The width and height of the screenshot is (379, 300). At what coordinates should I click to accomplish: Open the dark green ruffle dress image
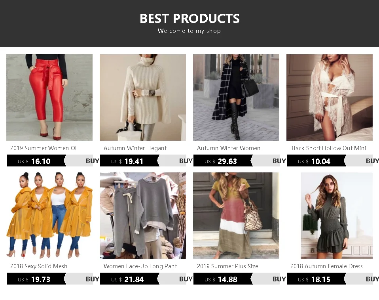tap(337, 216)
